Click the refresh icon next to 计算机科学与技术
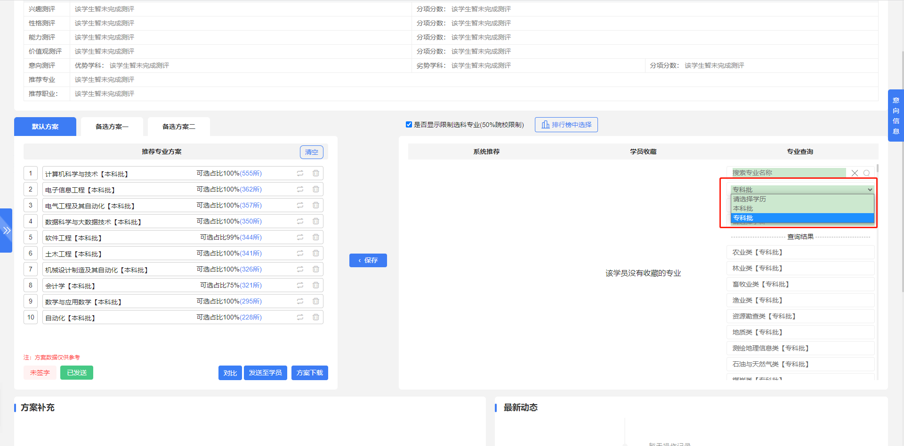This screenshot has width=904, height=446. click(300, 173)
